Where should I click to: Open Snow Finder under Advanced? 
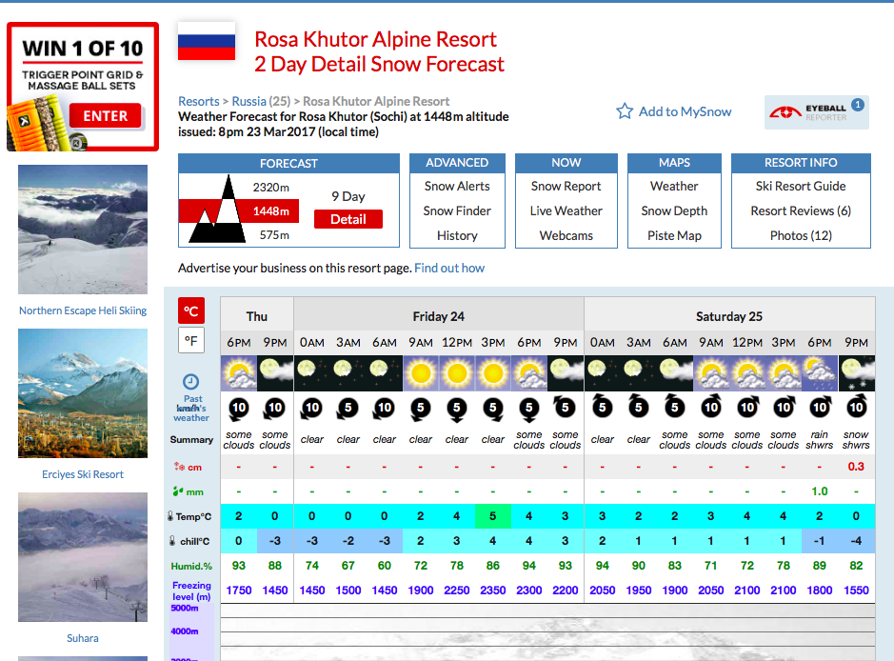click(457, 211)
